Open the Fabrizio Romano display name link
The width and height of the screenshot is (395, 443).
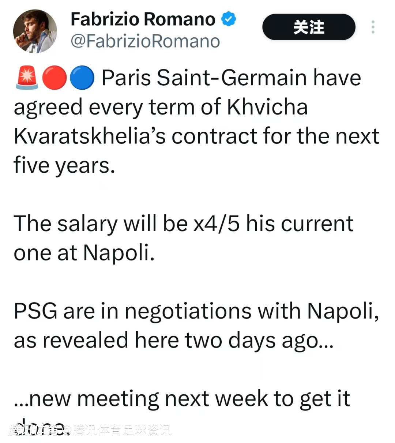tap(143, 19)
